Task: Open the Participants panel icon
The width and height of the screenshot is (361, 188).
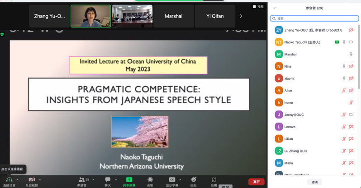Action: pyautogui.click(x=81, y=179)
